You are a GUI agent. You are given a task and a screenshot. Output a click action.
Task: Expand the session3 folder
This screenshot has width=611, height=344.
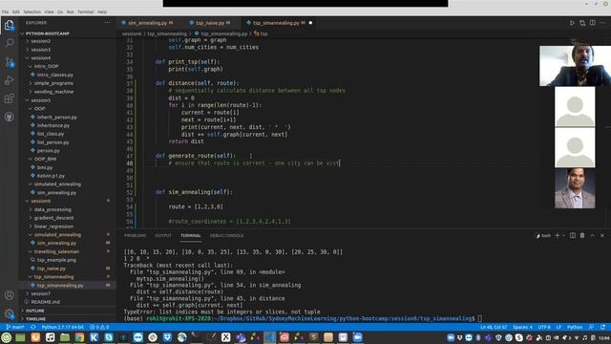click(40, 50)
